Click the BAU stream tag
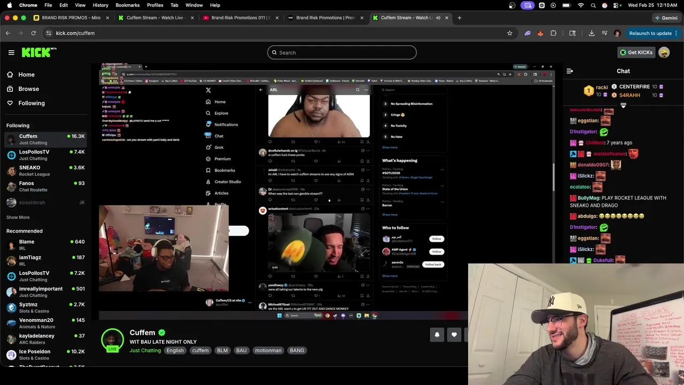The image size is (684, 385). (242, 351)
